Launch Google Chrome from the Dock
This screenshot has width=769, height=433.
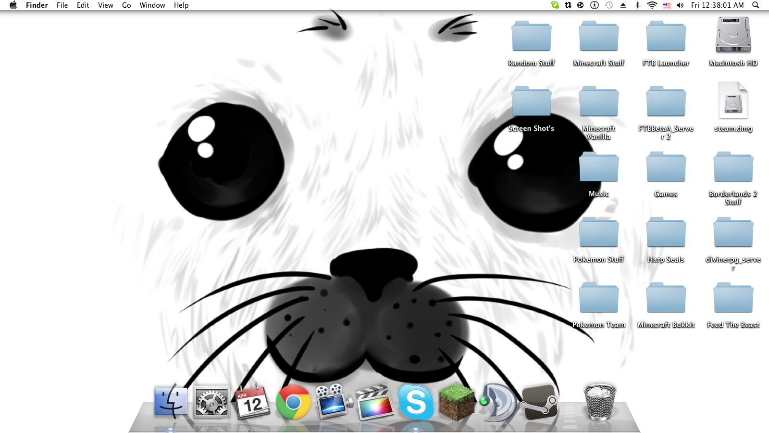click(293, 402)
